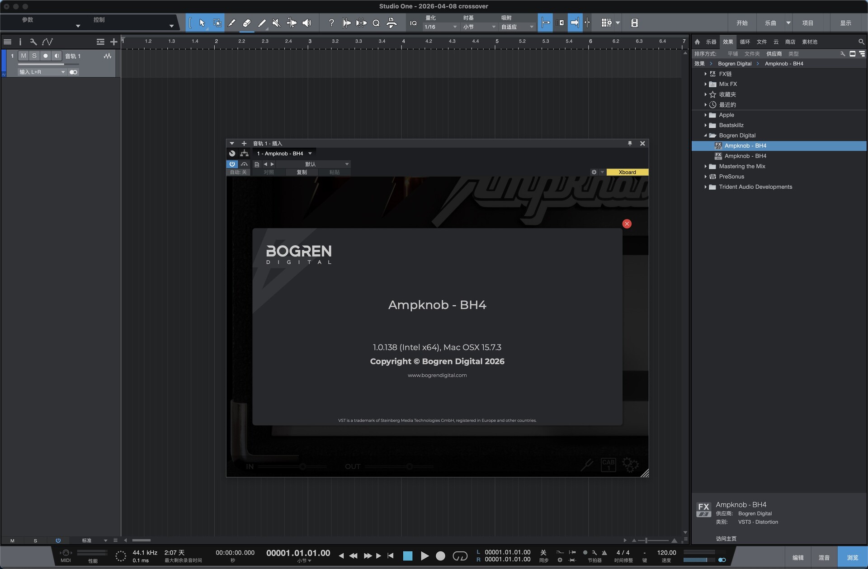Mute track 1 with M button

(24, 56)
